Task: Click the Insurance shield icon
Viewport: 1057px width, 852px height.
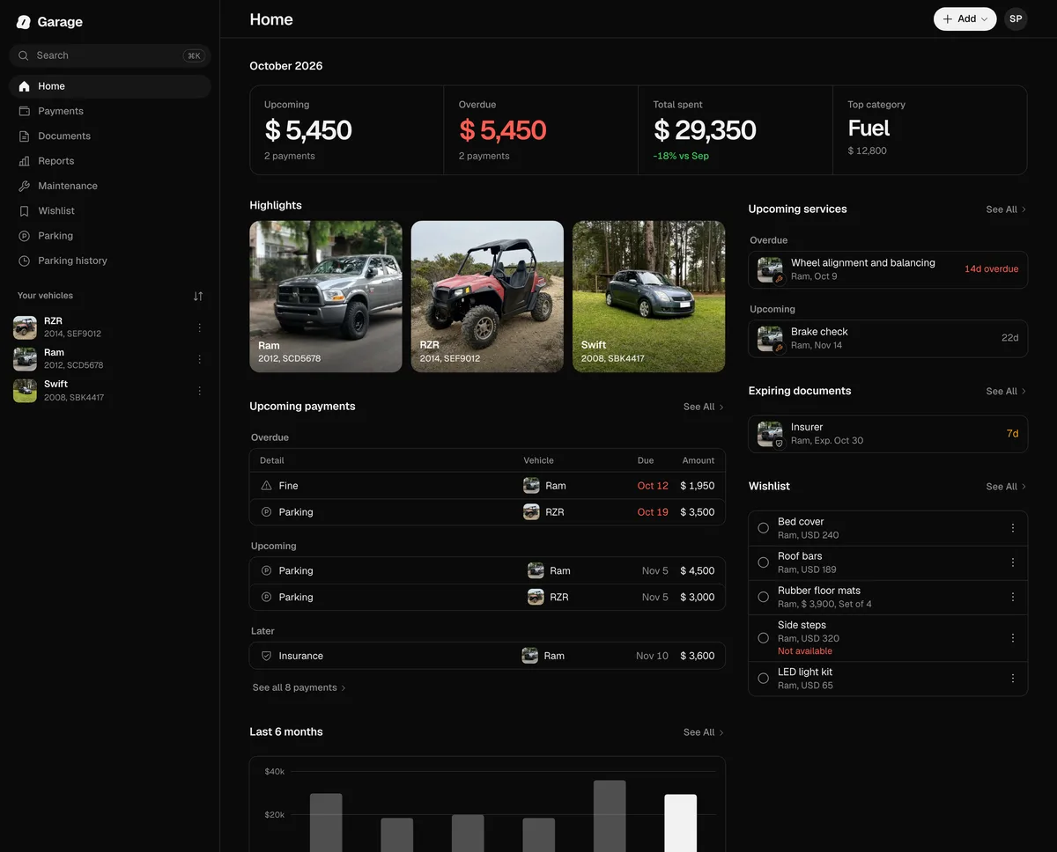Action: coord(267,656)
